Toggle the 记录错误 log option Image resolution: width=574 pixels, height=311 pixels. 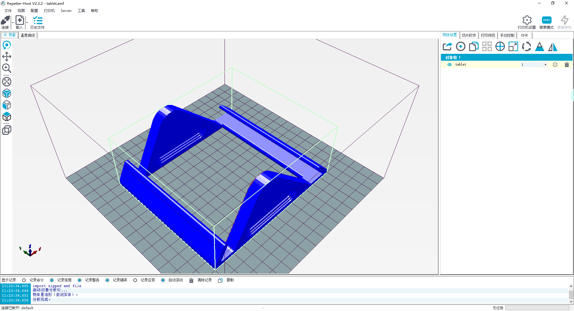tap(107, 280)
